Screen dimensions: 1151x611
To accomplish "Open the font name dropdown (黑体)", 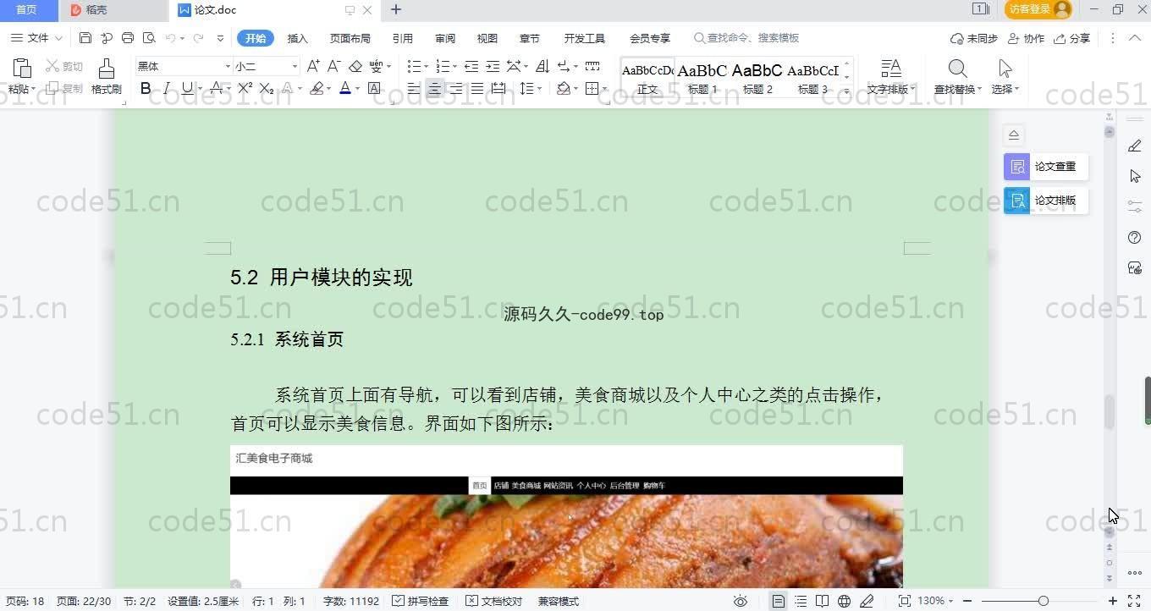I will tap(228, 66).
